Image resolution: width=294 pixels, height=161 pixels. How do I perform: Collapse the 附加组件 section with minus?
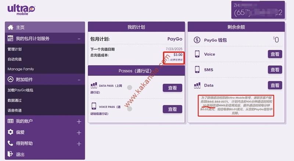pos(79,80)
